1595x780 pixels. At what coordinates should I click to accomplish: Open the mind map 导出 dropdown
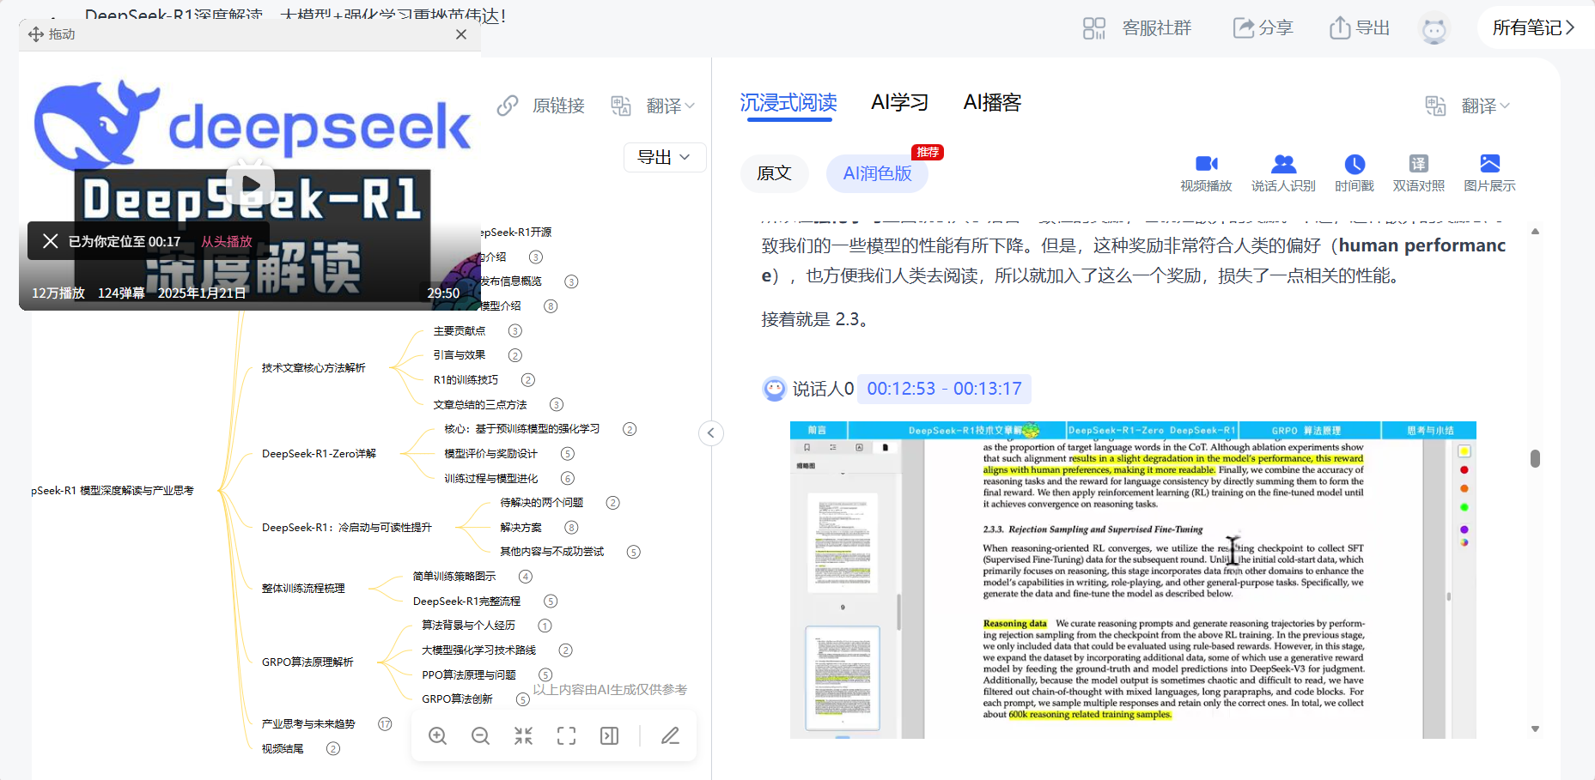tap(664, 157)
